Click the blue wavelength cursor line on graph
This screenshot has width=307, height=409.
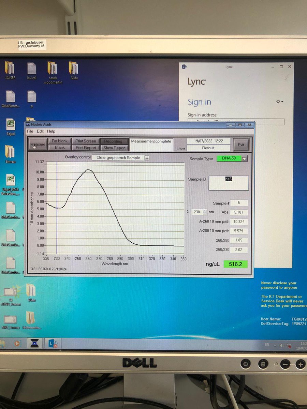(57, 208)
